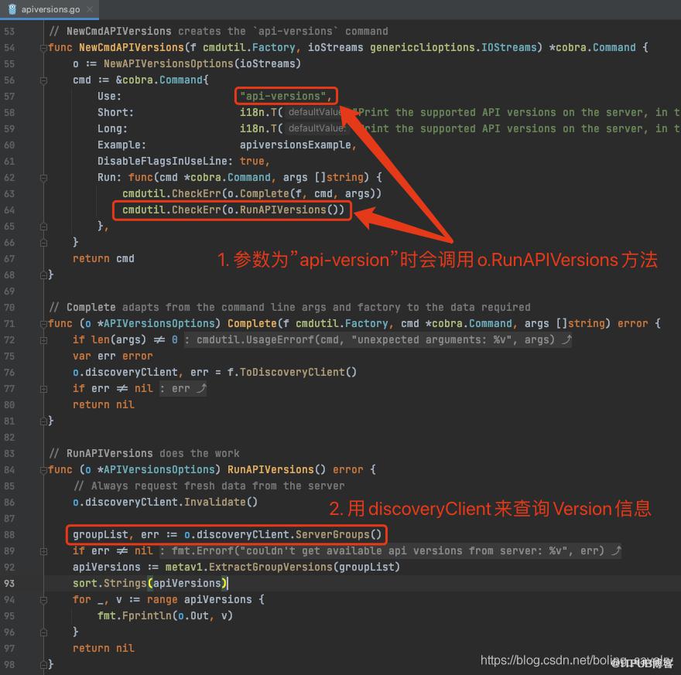Click the Complete method name on line 71
The height and width of the screenshot is (675, 681).
tap(252, 324)
